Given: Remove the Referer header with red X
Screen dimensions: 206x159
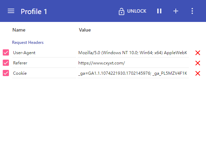Looking at the screenshot, I should tap(198, 63).
